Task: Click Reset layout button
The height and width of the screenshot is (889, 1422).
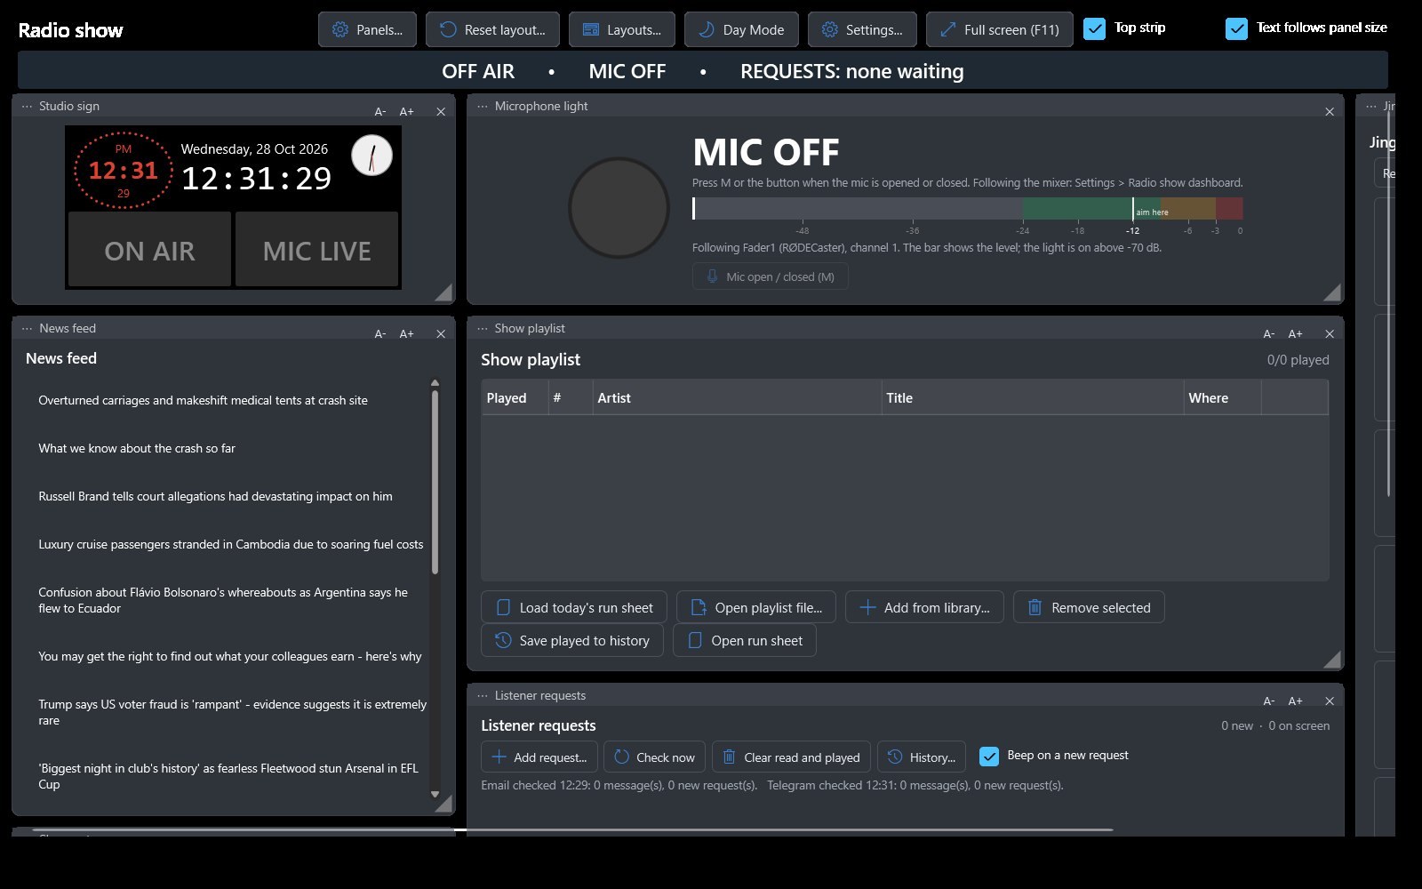Action: 492,29
